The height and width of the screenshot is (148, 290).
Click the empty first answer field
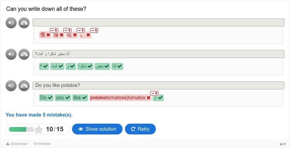[x=158, y=22]
